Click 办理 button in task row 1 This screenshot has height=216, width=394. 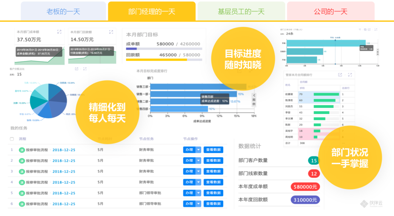(x=189, y=150)
